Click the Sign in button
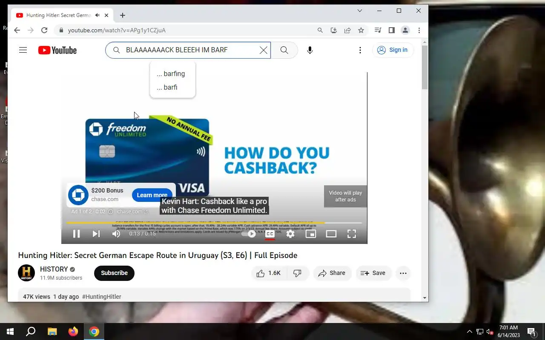The width and height of the screenshot is (545, 340). (x=393, y=50)
